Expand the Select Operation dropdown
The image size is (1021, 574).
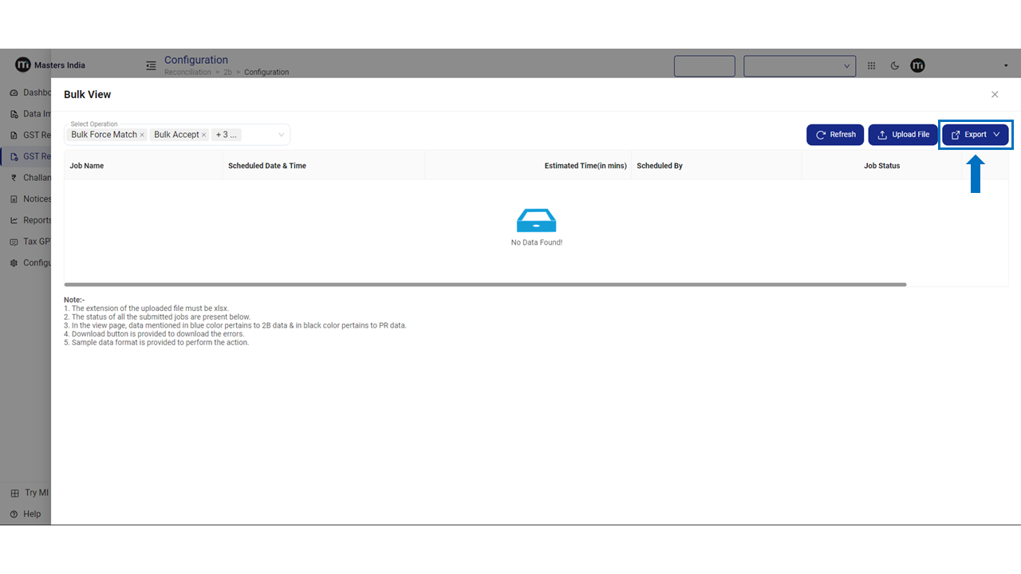click(281, 135)
